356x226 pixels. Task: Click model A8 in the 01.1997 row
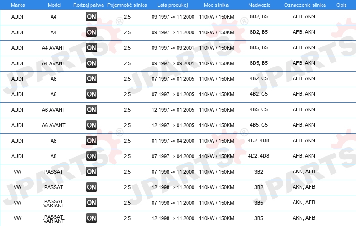pos(53,141)
